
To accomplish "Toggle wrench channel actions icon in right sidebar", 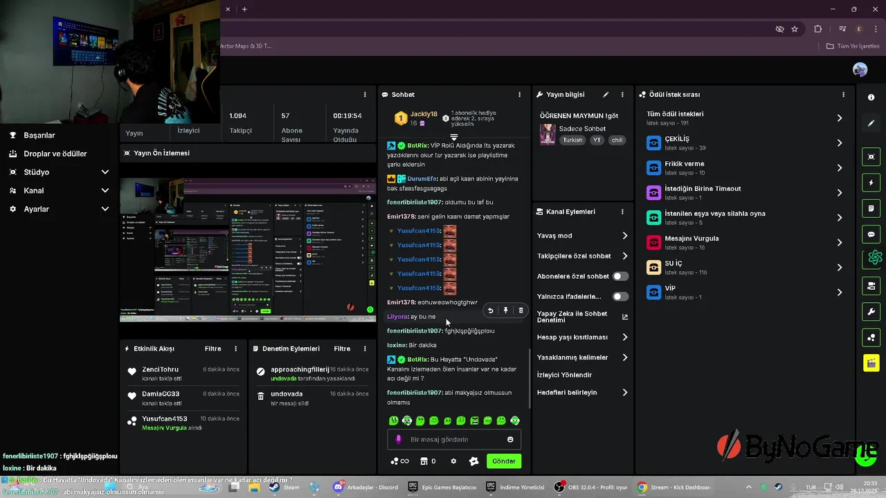I will pos(871,311).
